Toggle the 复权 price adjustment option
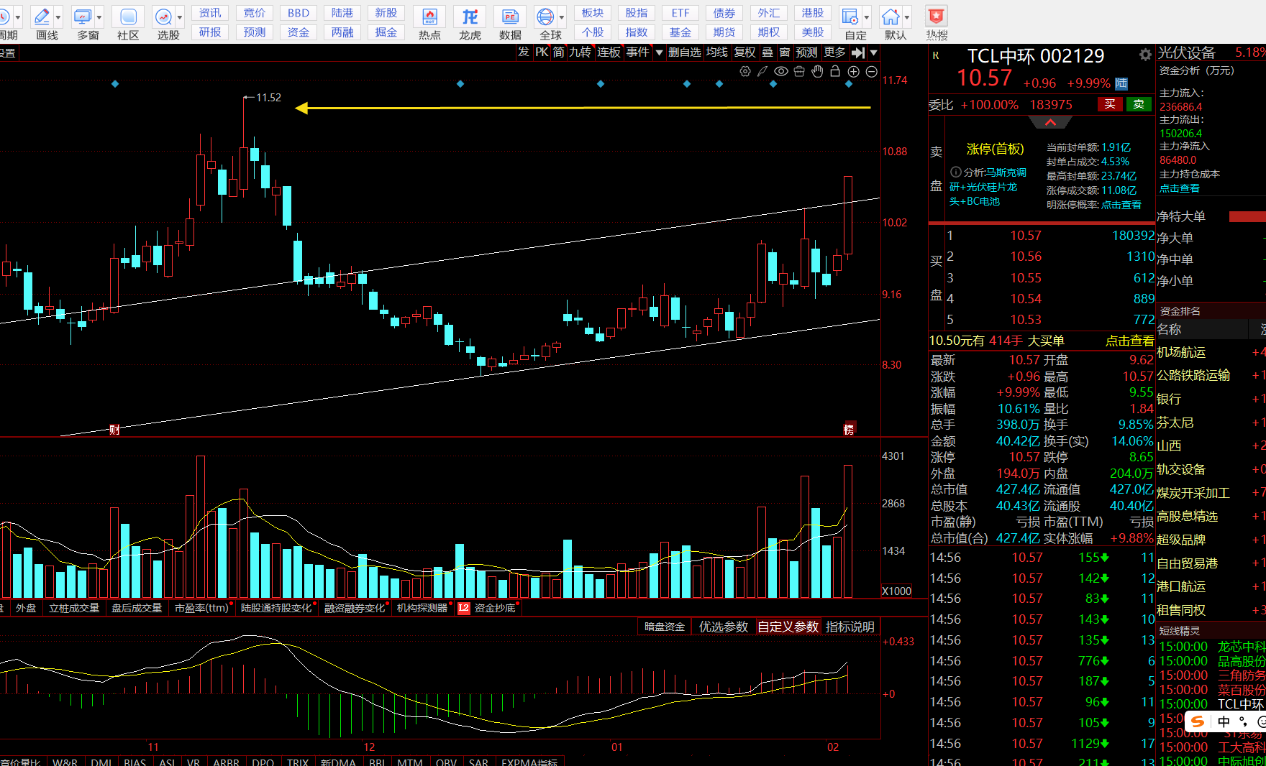1266x766 pixels. tap(744, 52)
